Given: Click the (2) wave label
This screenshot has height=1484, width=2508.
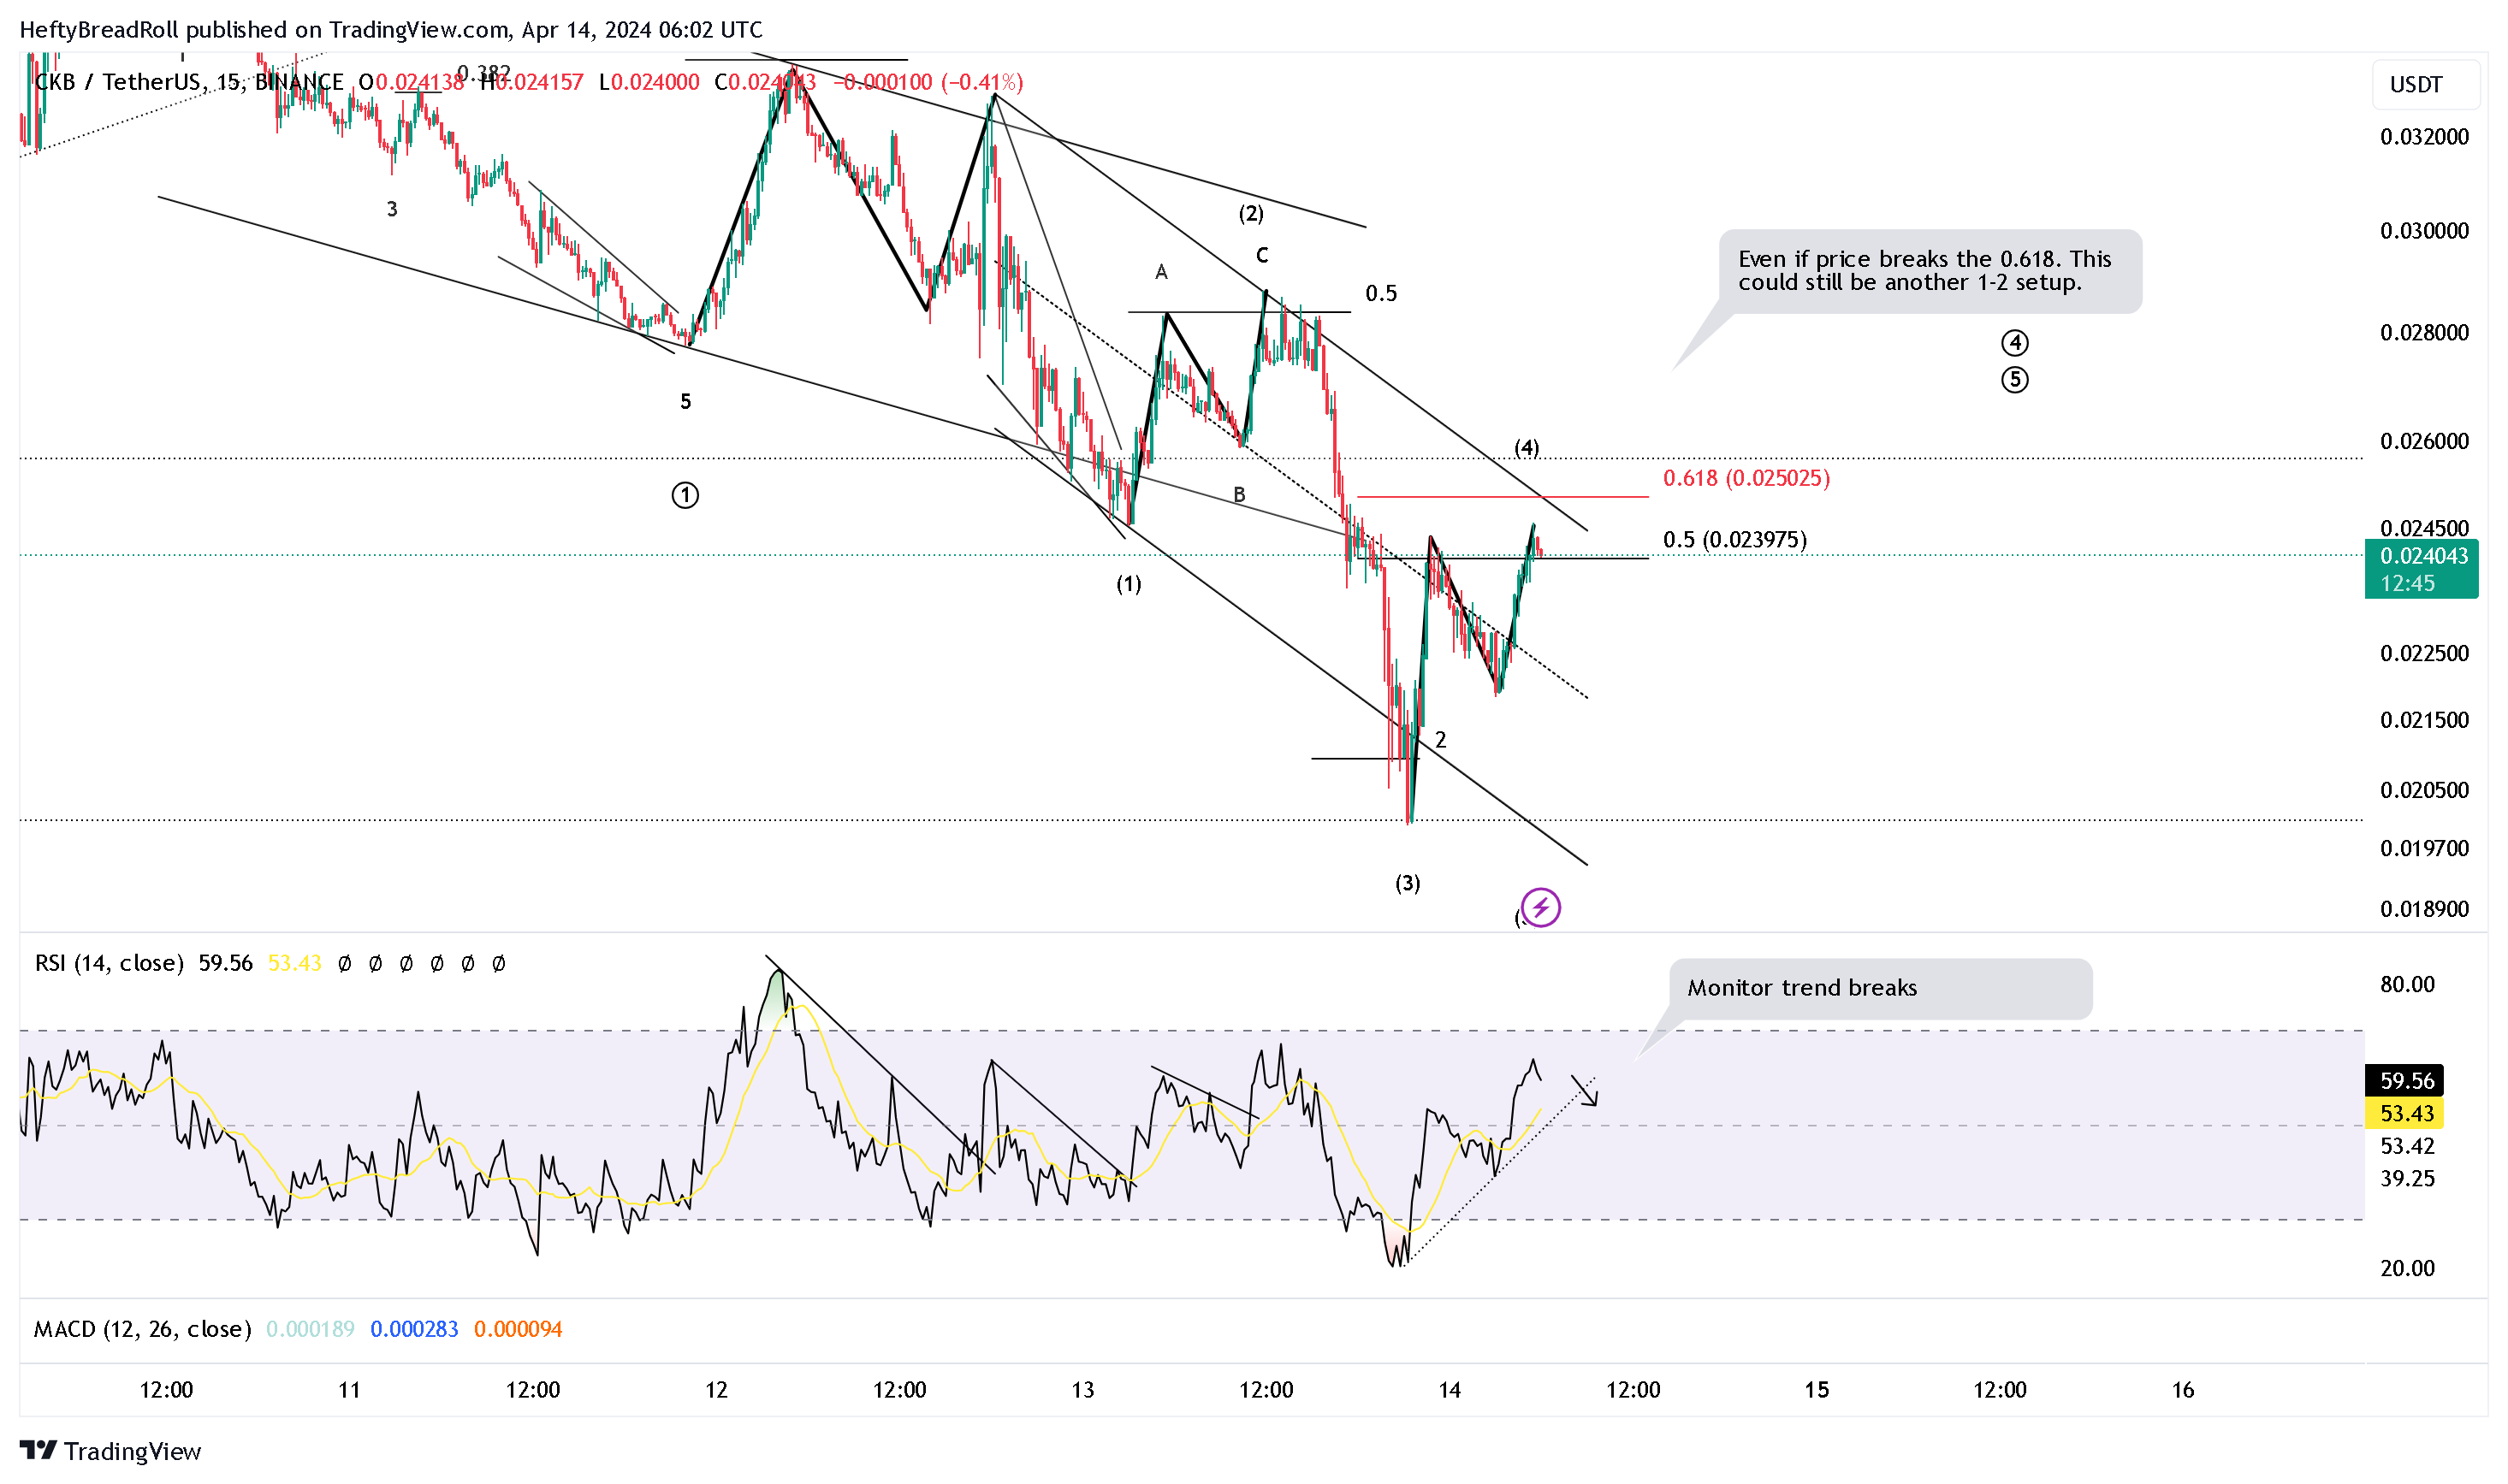Looking at the screenshot, I should point(1252,213).
